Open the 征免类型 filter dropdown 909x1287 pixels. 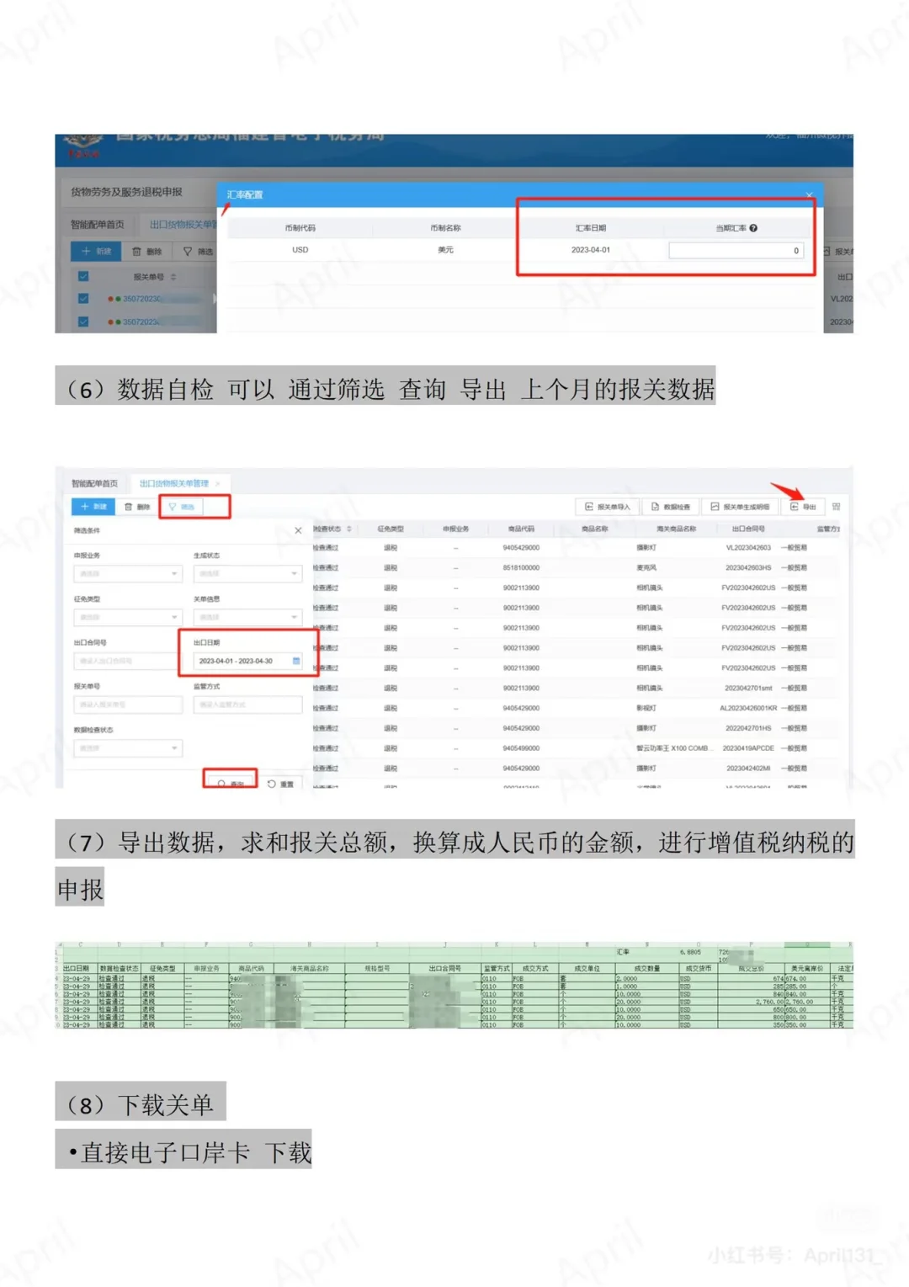128,617
